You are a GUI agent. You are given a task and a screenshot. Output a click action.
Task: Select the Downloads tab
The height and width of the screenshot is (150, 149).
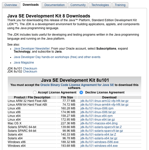[31, 5]
